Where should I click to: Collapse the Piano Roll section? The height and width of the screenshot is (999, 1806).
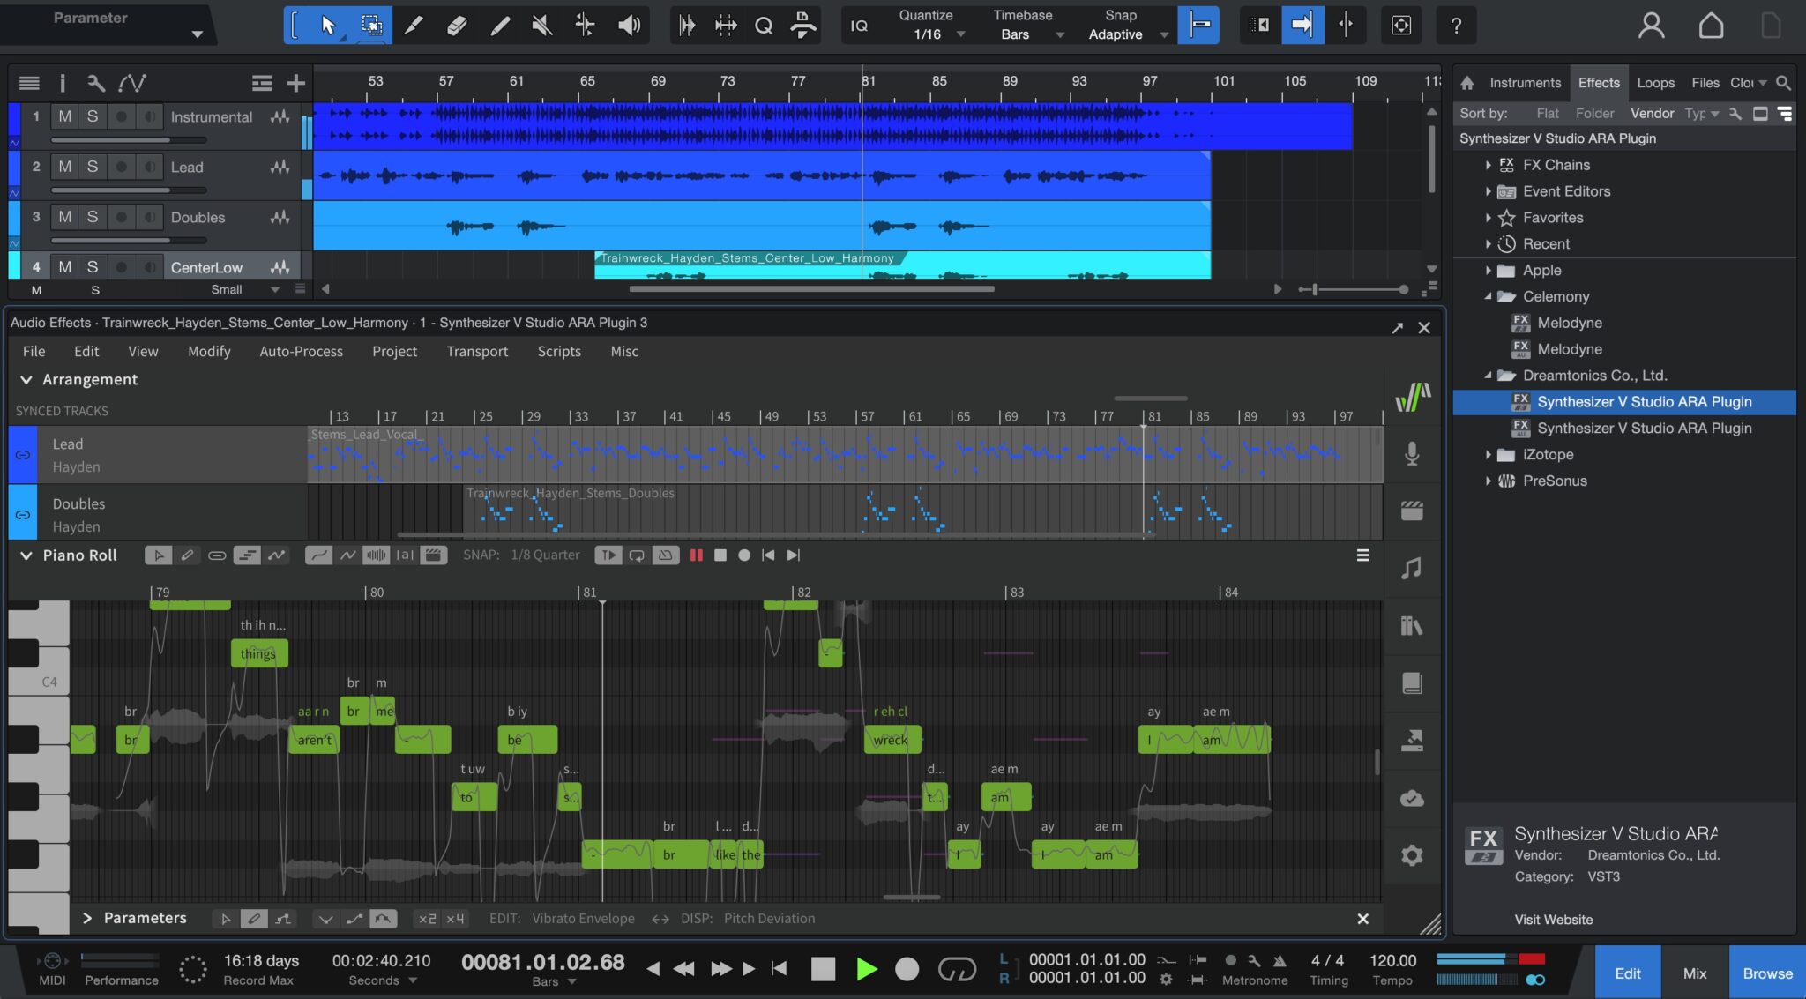point(26,555)
